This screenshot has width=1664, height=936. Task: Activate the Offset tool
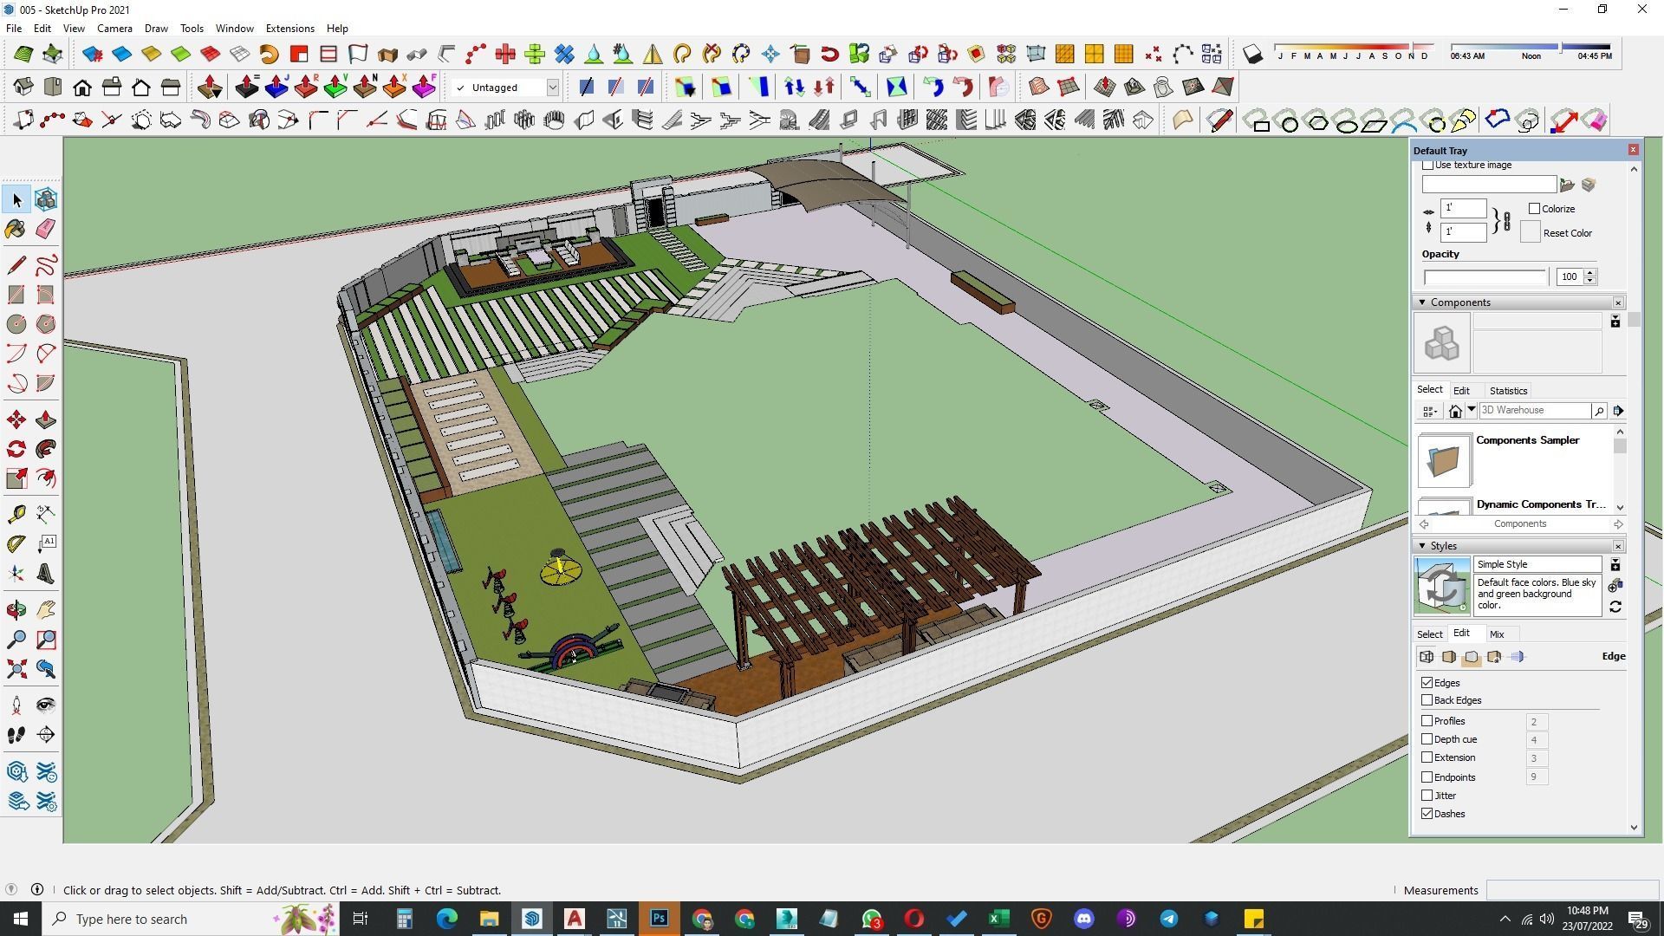coord(46,478)
